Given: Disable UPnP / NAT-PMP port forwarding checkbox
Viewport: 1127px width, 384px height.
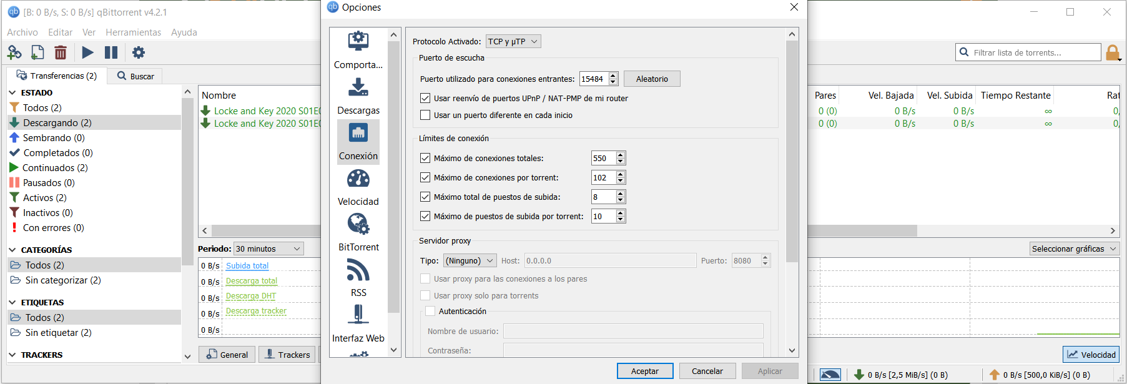Looking at the screenshot, I should pyautogui.click(x=425, y=98).
